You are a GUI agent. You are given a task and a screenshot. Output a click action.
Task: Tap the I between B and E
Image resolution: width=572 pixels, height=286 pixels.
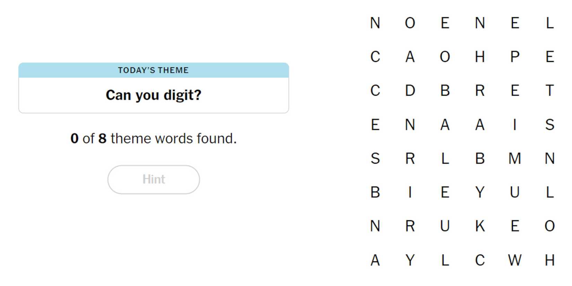(410, 192)
